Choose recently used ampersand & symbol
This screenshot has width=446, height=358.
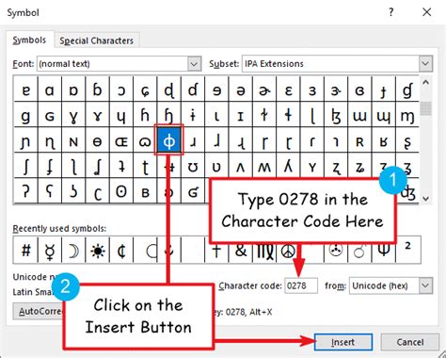(x=241, y=252)
